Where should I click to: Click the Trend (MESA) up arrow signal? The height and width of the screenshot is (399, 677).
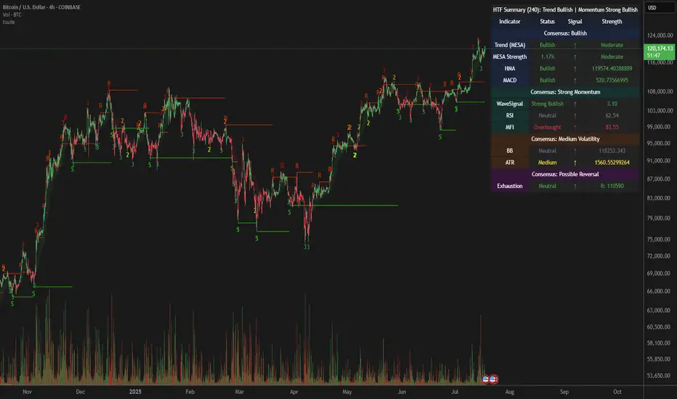[x=575, y=45]
